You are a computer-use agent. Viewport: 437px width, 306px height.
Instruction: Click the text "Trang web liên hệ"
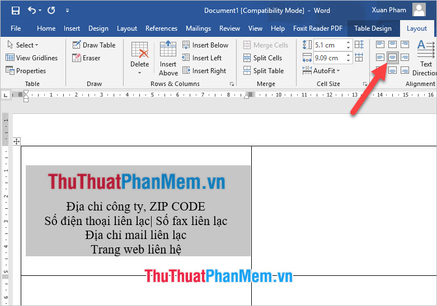point(136,249)
